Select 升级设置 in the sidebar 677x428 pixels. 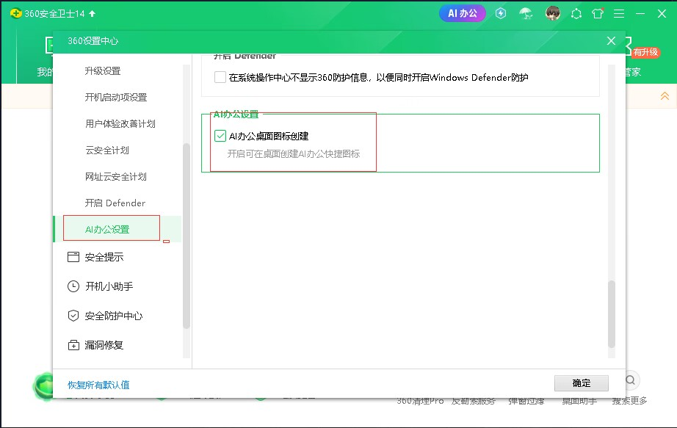103,71
